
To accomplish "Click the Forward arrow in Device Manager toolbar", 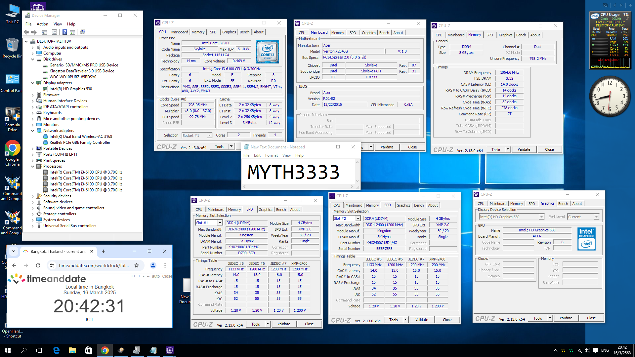I will [x=34, y=32].
